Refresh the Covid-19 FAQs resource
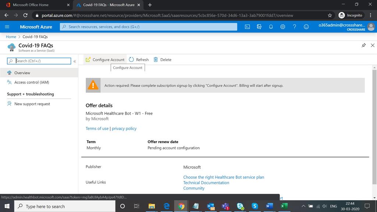This screenshot has height=212, width=377. [x=138, y=59]
